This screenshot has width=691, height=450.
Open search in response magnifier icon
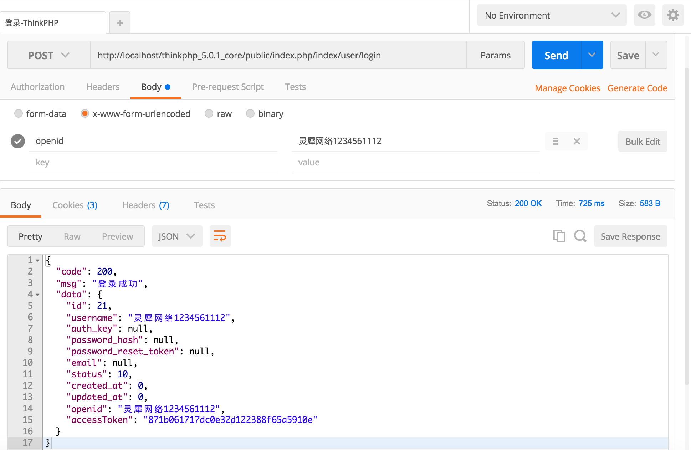tap(580, 236)
